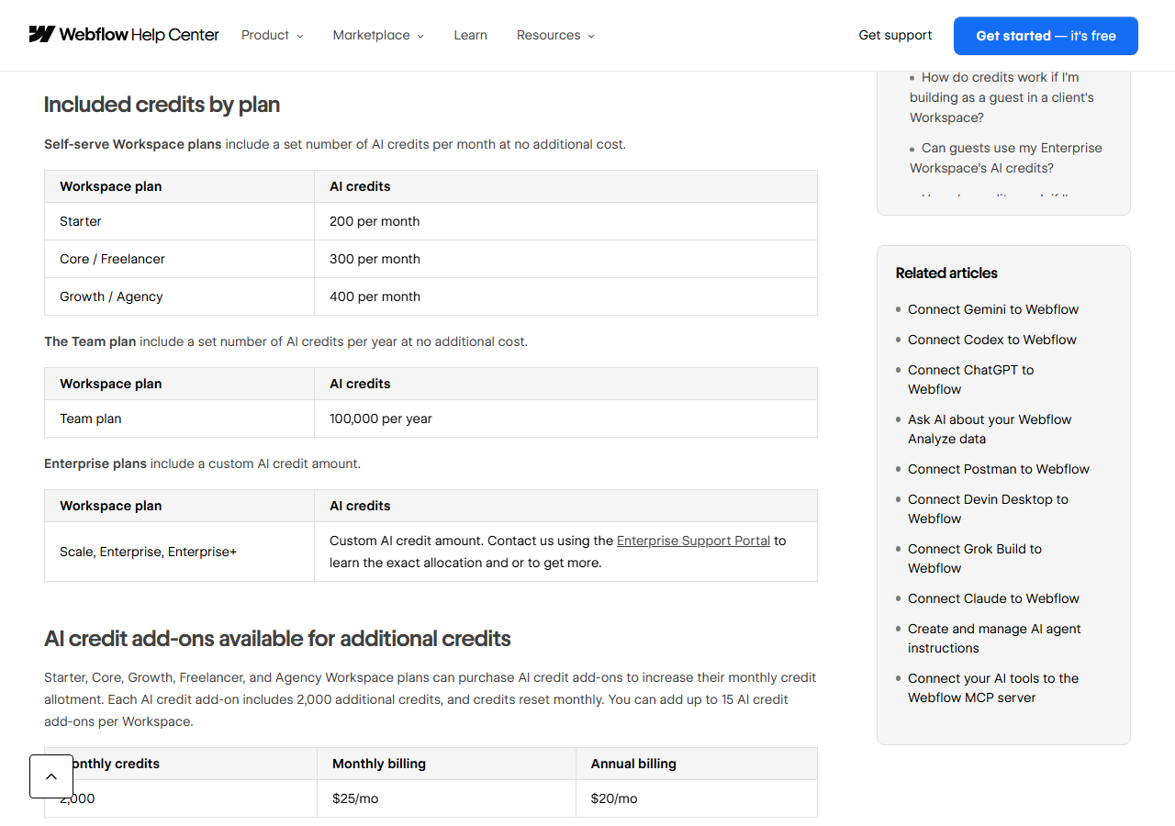1175x826 pixels.
Task: Open Connect Claude to Webflow article
Action: coord(993,598)
